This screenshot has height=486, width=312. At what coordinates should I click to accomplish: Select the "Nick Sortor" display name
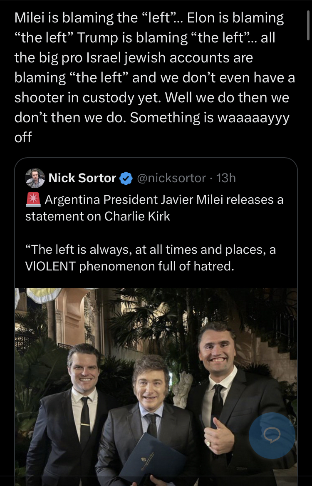tap(82, 178)
